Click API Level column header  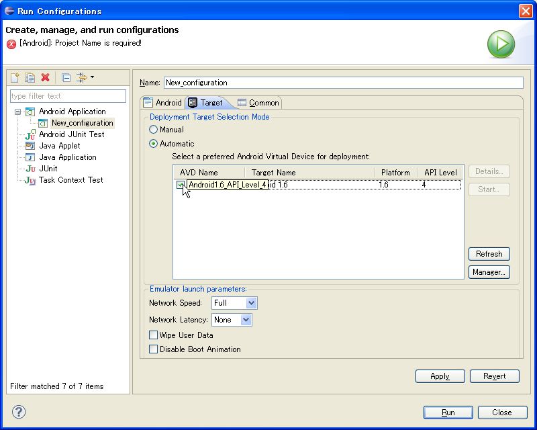[x=440, y=173]
